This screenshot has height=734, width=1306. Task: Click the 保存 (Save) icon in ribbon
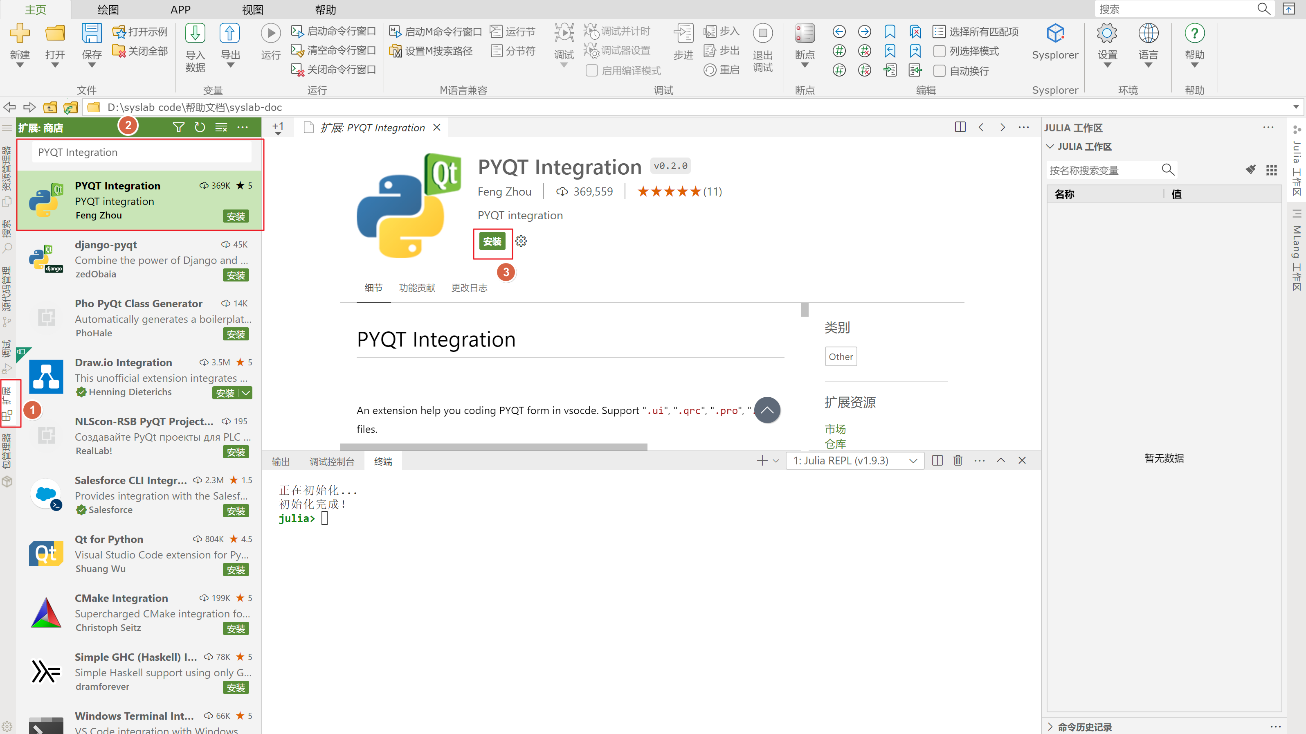[x=92, y=34]
